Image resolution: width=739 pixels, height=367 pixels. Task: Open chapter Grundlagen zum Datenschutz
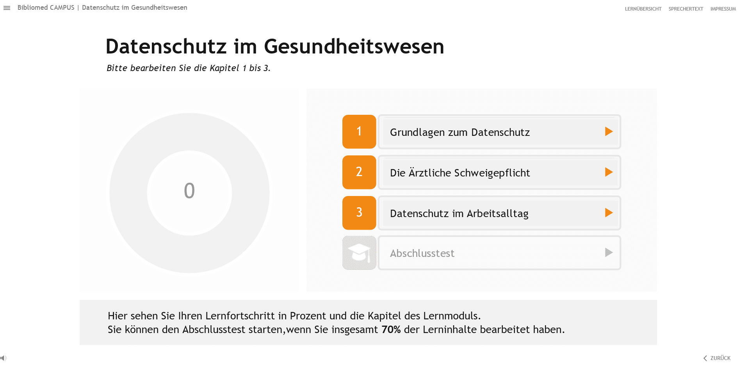(x=499, y=132)
